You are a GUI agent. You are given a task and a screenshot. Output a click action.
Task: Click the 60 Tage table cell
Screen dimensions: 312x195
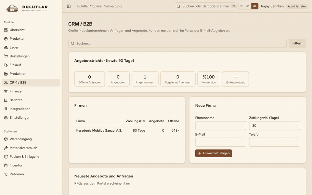coord(139,131)
